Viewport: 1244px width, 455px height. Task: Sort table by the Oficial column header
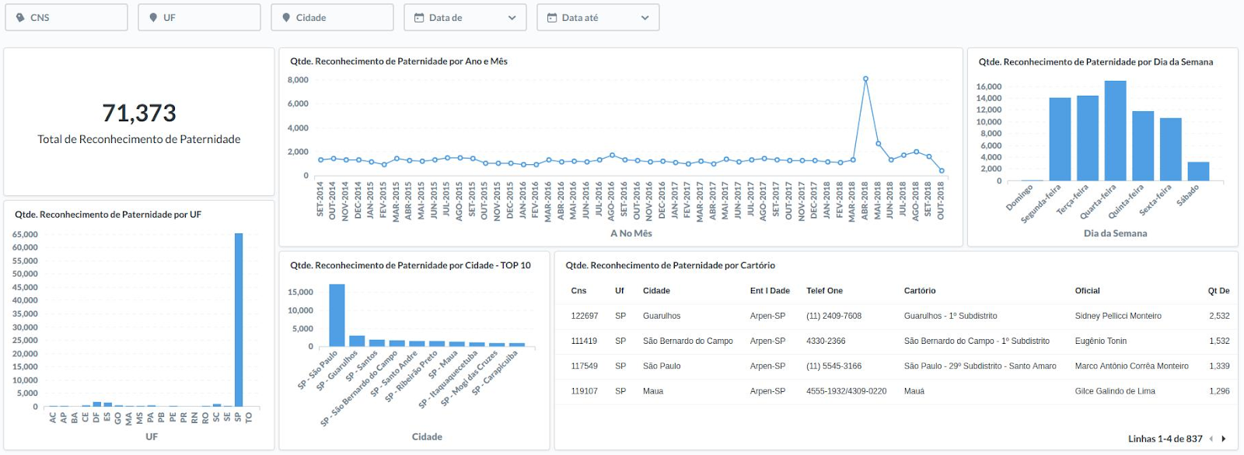pyautogui.click(x=1087, y=291)
